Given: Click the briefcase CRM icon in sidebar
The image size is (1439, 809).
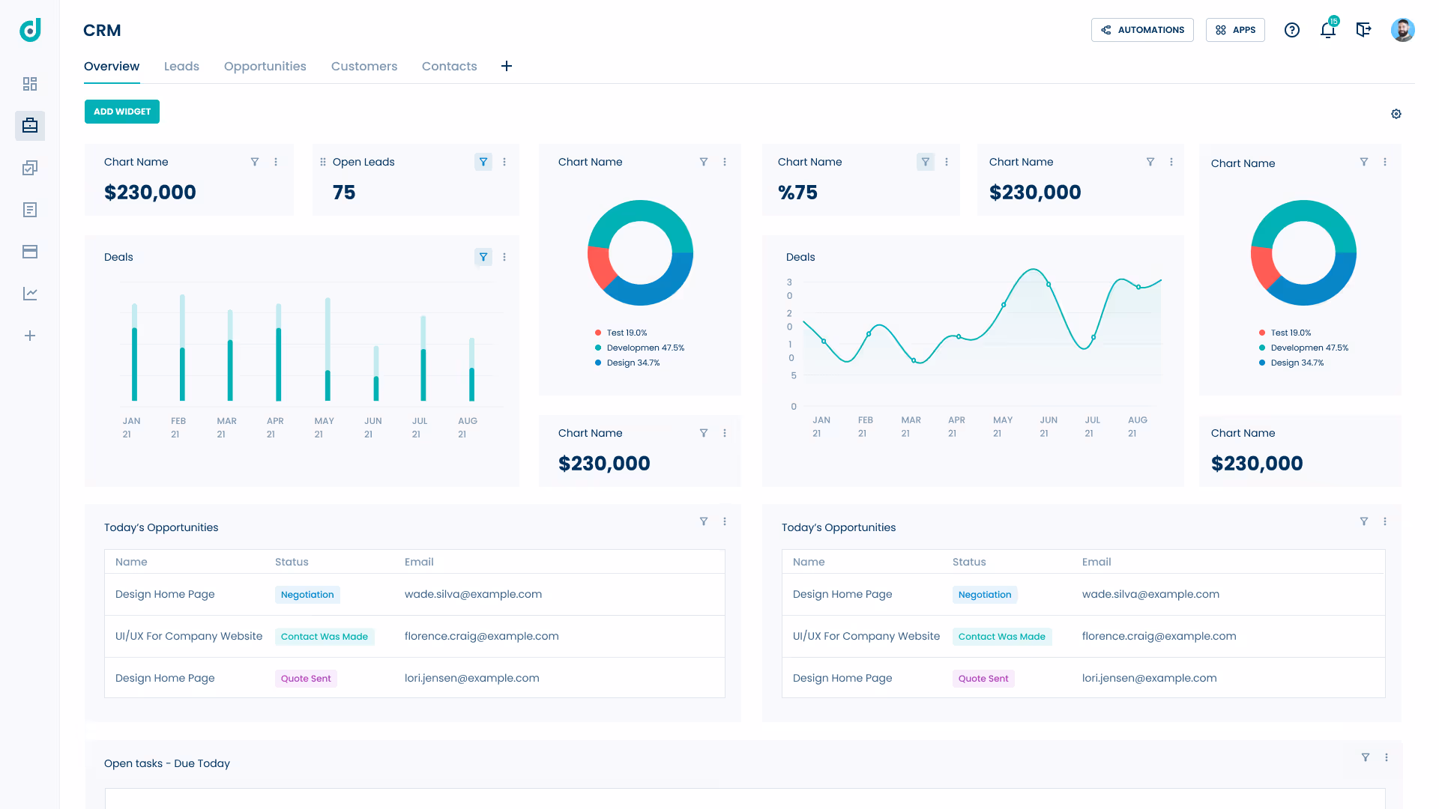Looking at the screenshot, I should pos(30,126).
